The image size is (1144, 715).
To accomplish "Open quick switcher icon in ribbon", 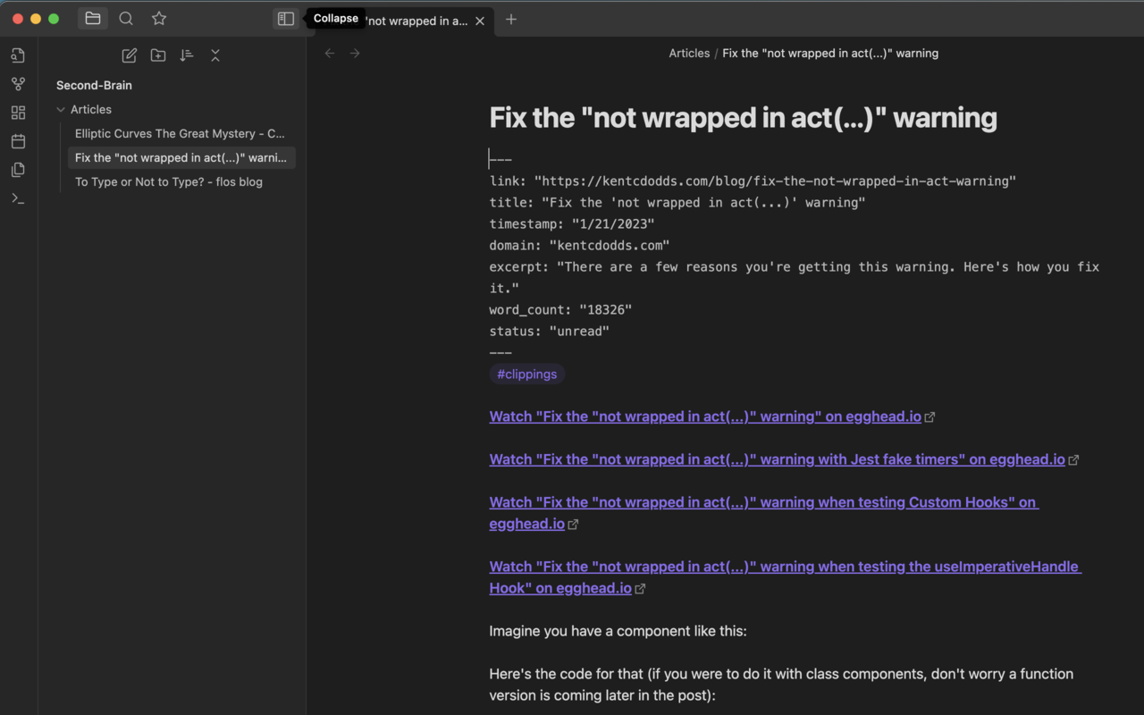I will (x=18, y=55).
